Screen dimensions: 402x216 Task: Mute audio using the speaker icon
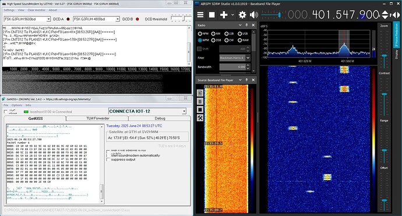pos(254,15)
